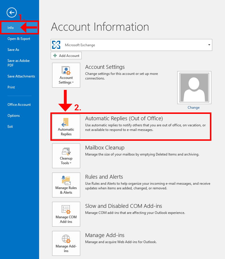Expand the Cleanup Tools dropdown button

pos(66,156)
